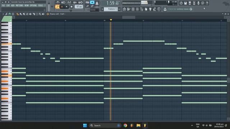Toggle wait for input before recording
Viewport: 230px width, 129px height.
63,3
